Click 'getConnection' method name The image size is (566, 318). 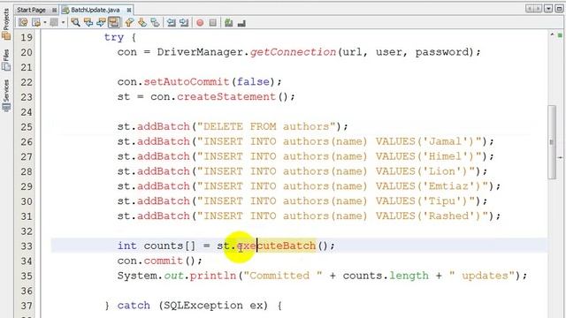(293, 52)
